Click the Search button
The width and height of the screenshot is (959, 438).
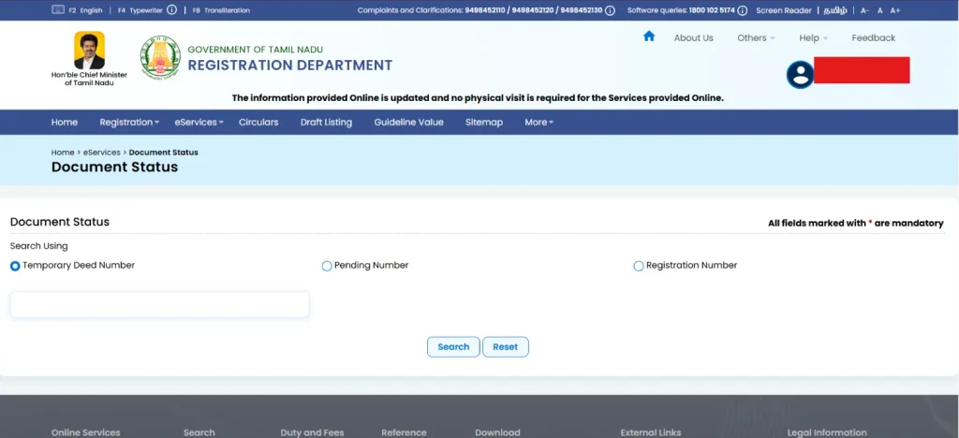(453, 347)
